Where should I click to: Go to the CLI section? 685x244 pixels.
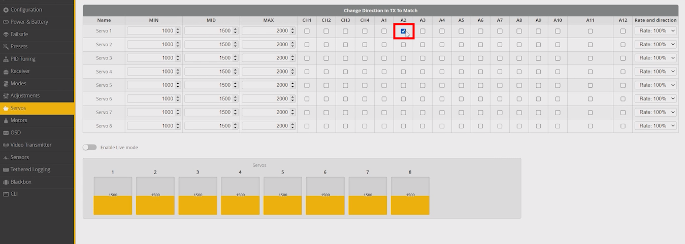tap(14, 194)
